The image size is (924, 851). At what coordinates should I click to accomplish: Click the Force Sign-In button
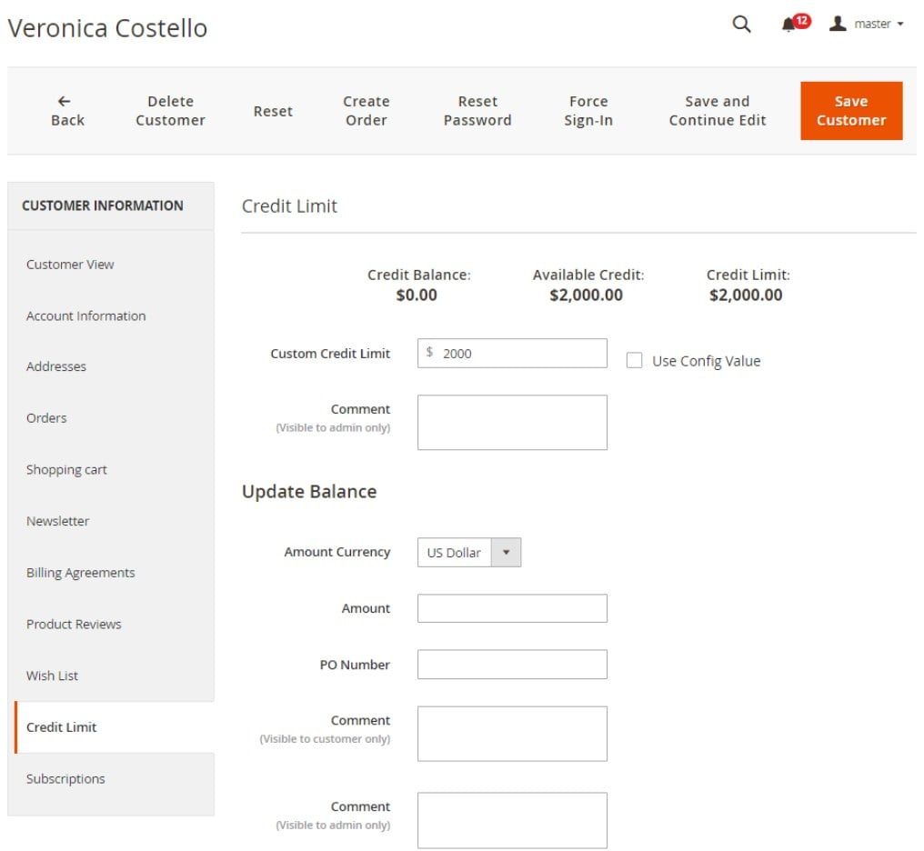tap(588, 111)
